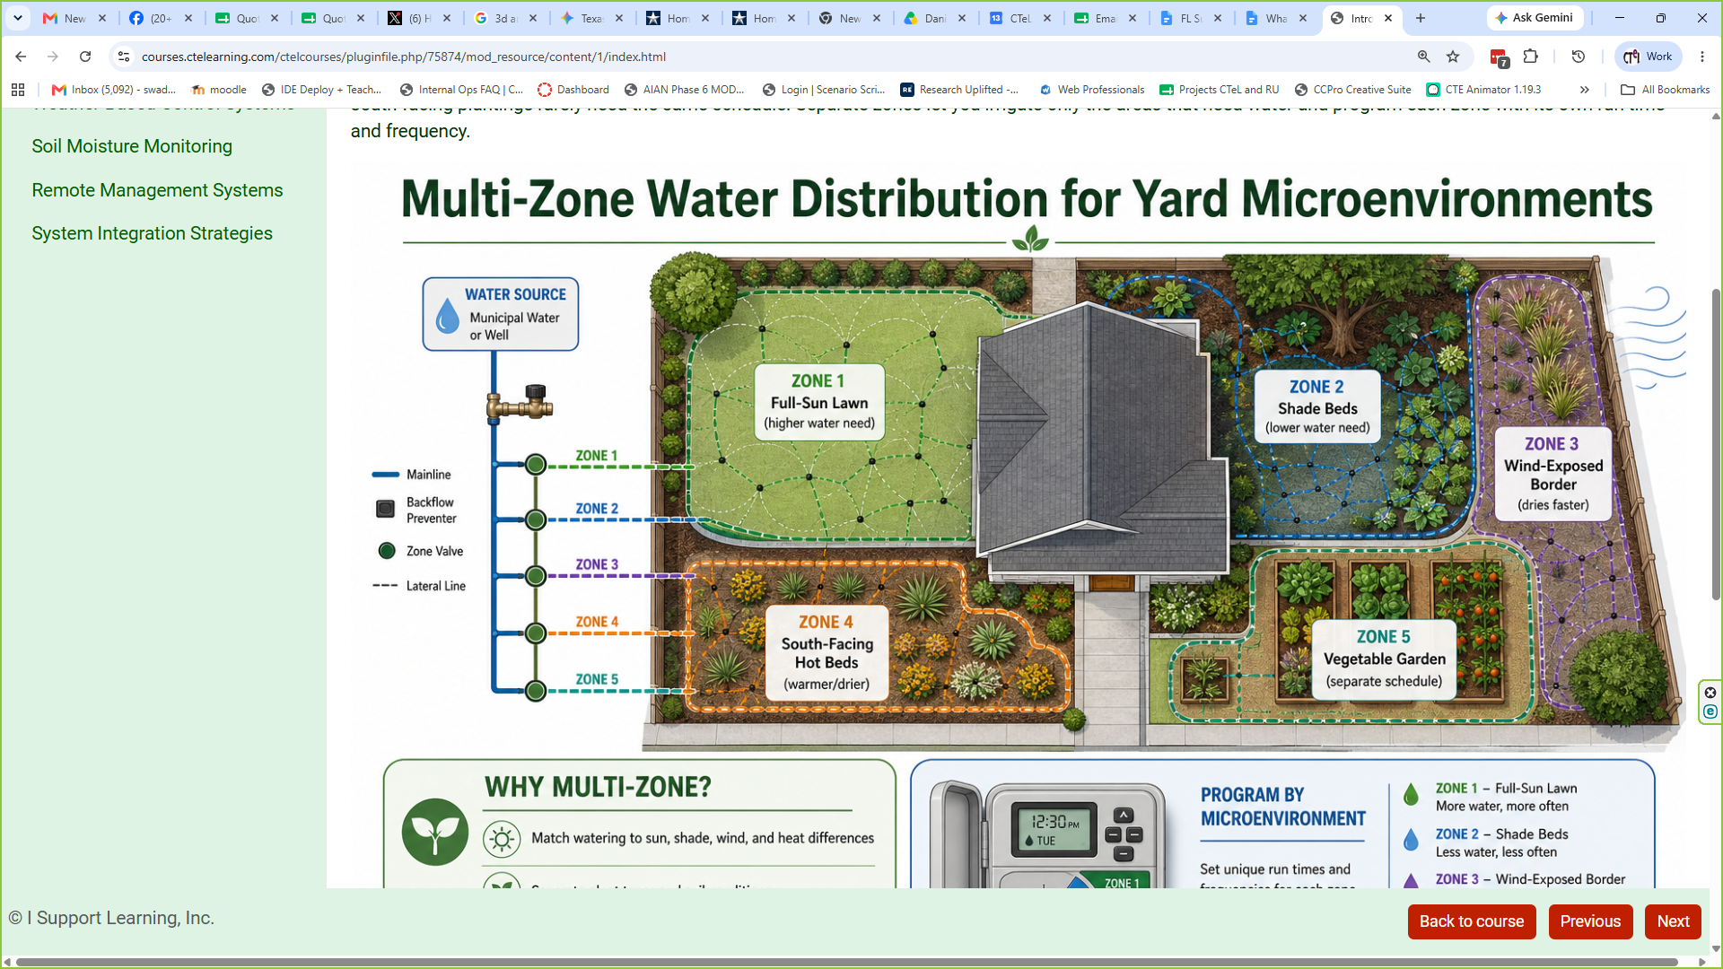Click the address bar URL field

click(772, 57)
